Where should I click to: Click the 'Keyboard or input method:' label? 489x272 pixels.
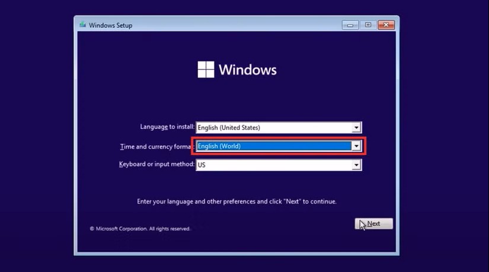(156, 164)
